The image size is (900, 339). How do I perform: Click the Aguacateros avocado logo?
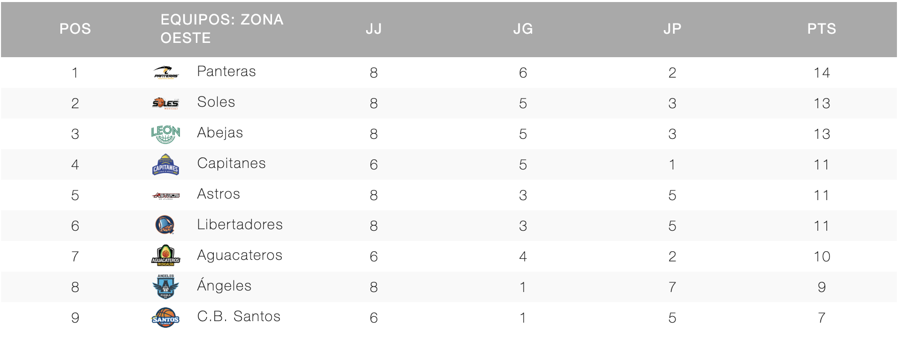(x=166, y=256)
